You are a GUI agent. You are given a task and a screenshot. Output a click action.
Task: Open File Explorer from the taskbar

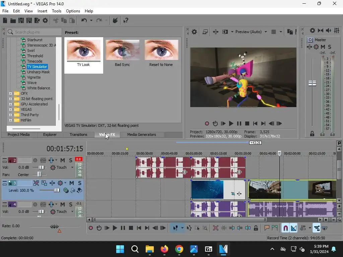click(x=150, y=249)
